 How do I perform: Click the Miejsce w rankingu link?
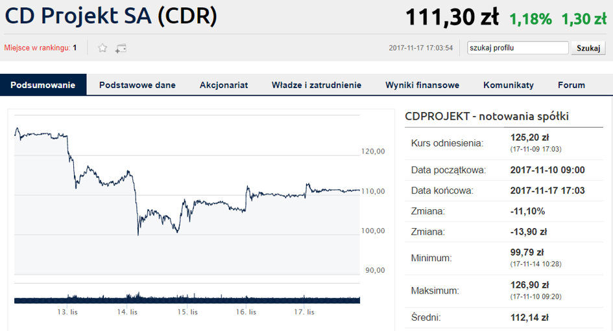37,48
